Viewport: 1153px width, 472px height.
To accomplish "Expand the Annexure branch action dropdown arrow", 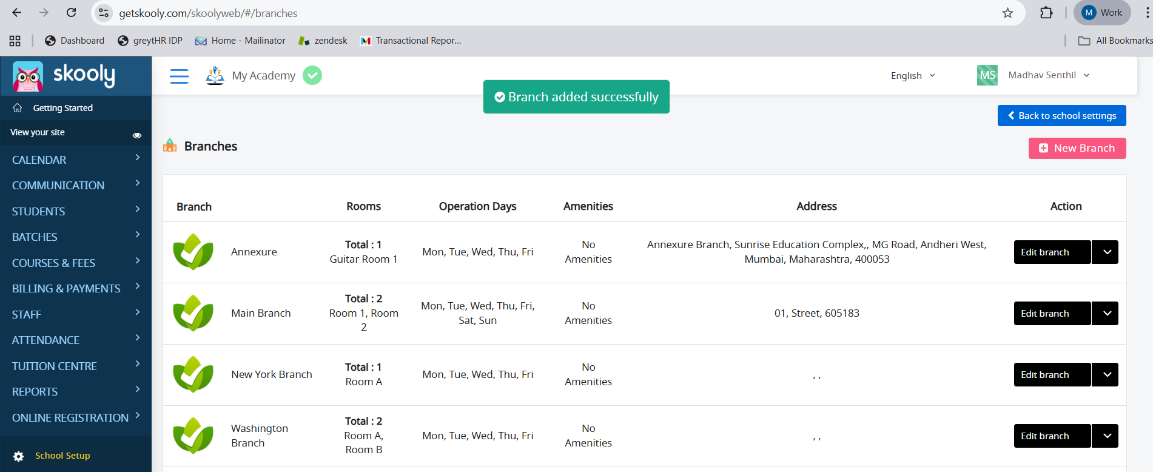I will tap(1106, 252).
